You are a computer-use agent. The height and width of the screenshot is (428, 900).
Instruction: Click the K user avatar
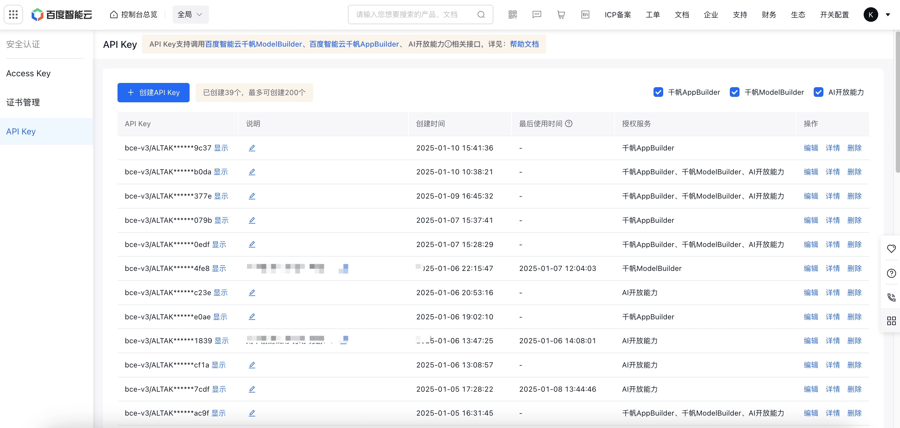point(871,15)
